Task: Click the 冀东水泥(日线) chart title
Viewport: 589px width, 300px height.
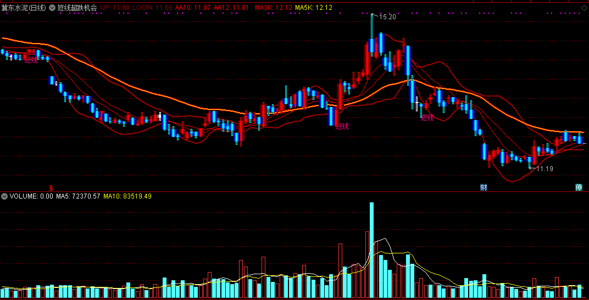Action: [24, 8]
